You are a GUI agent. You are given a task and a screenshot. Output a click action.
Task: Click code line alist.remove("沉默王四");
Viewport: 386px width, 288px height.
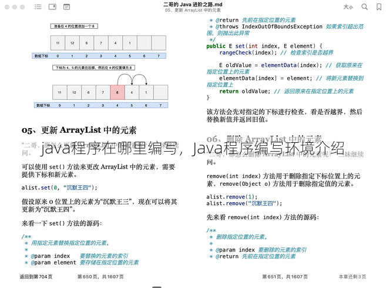244,203
